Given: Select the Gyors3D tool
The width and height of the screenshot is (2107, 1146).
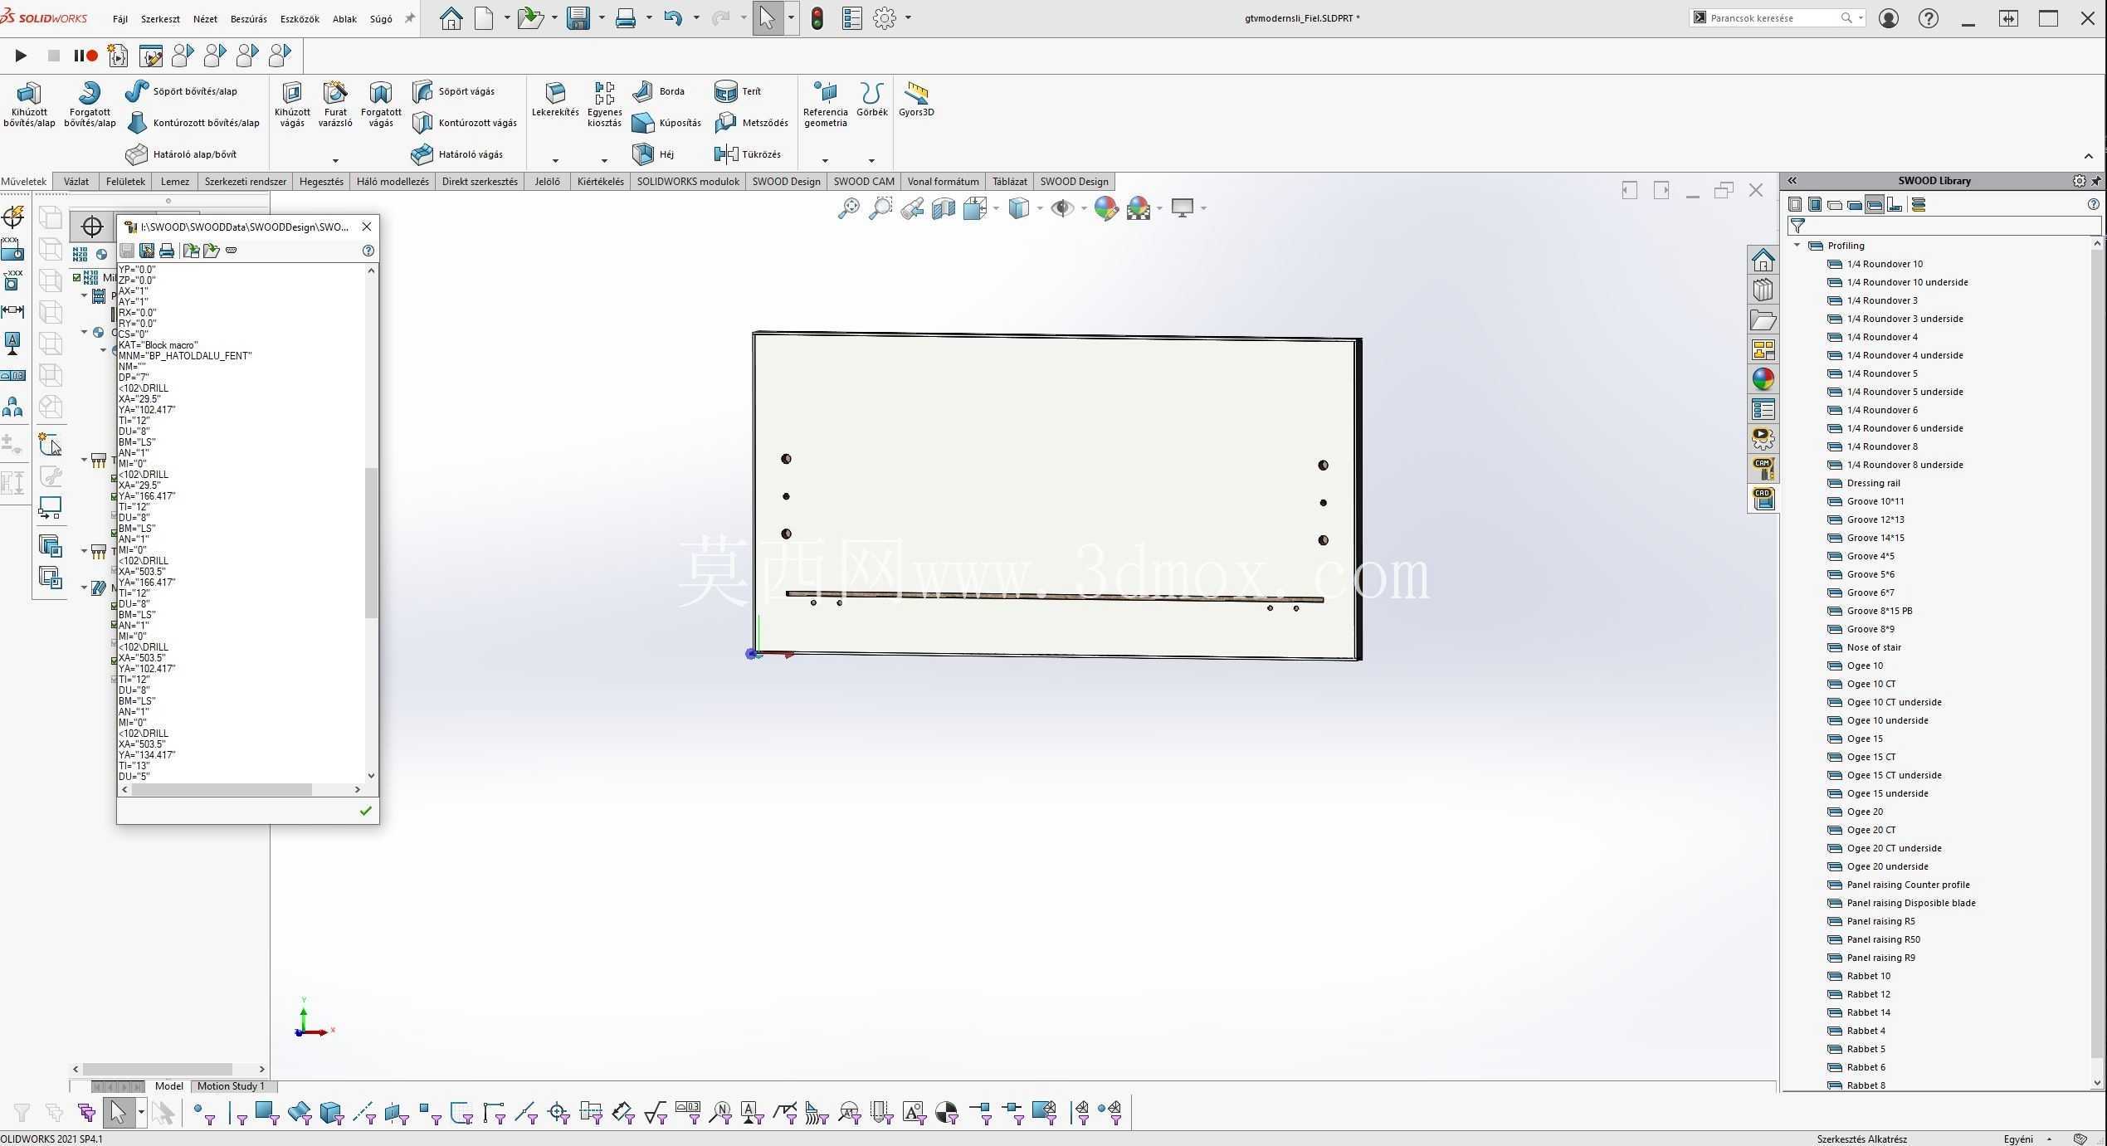Looking at the screenshot, I should click(x=916, y=100).
